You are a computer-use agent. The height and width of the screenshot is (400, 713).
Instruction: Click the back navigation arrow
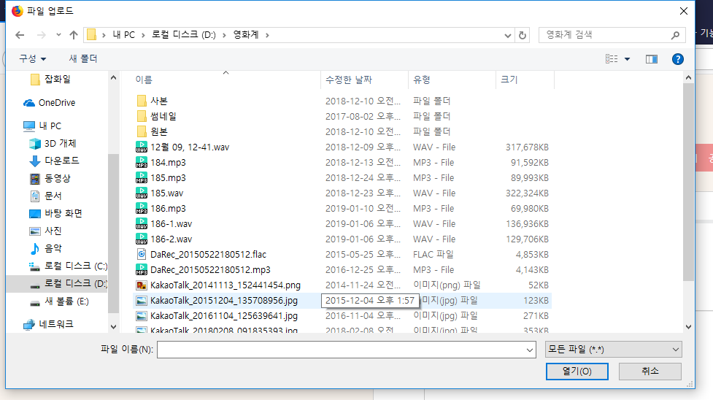(x=20, y=35)
